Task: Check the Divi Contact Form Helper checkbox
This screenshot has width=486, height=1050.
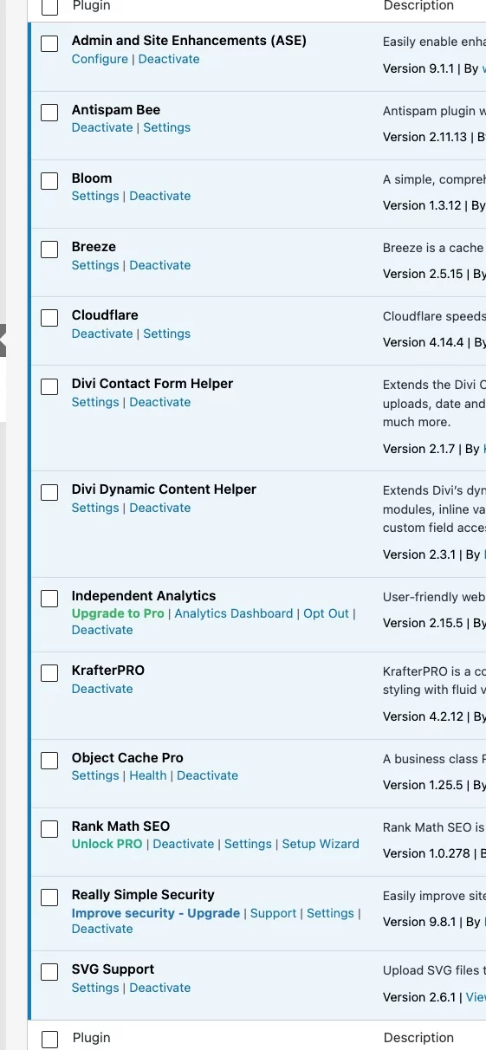Action: click(x=50, y=386)
